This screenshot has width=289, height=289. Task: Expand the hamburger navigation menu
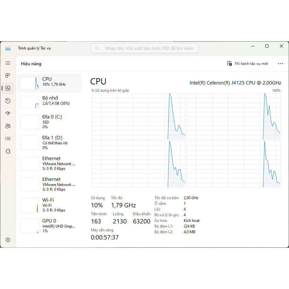point(8,63)
